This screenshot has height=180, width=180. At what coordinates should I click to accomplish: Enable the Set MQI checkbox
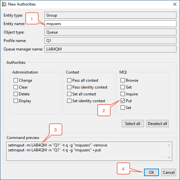click(x=123, y=107)
